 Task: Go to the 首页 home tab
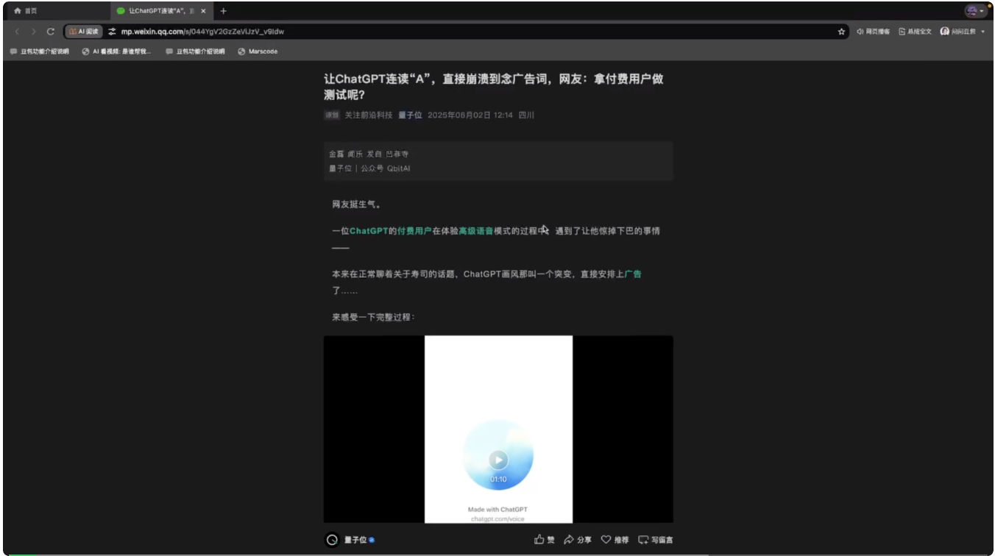pyautogui.click(x=26, y=11)
